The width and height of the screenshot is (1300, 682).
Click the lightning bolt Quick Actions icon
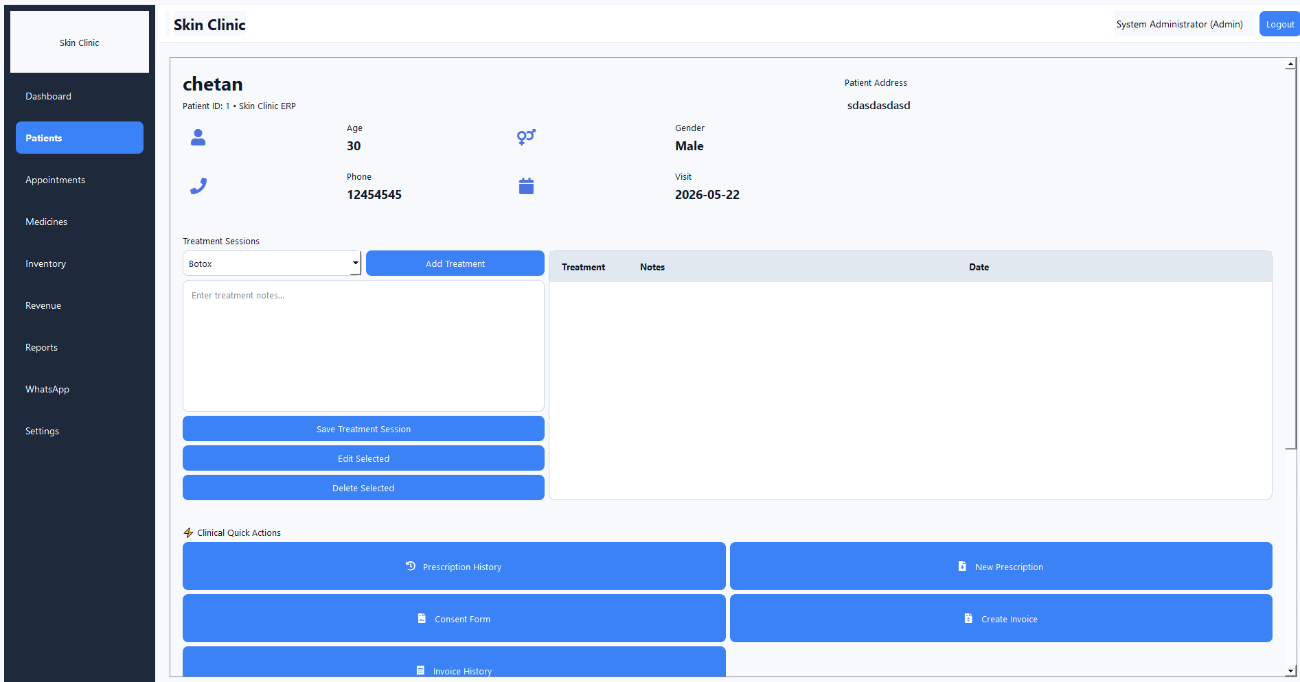(188, 532)
